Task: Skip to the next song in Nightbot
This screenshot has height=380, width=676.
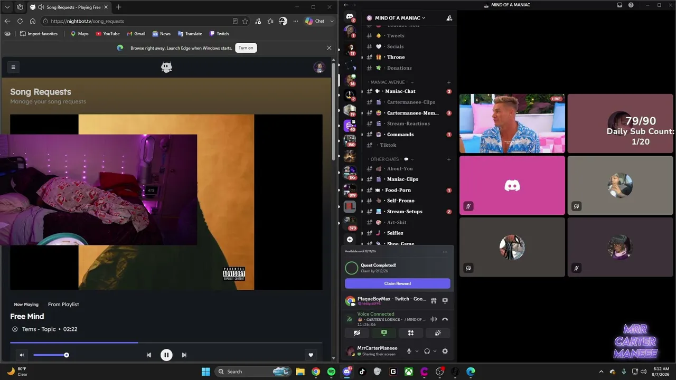Action: pos(184,355)
